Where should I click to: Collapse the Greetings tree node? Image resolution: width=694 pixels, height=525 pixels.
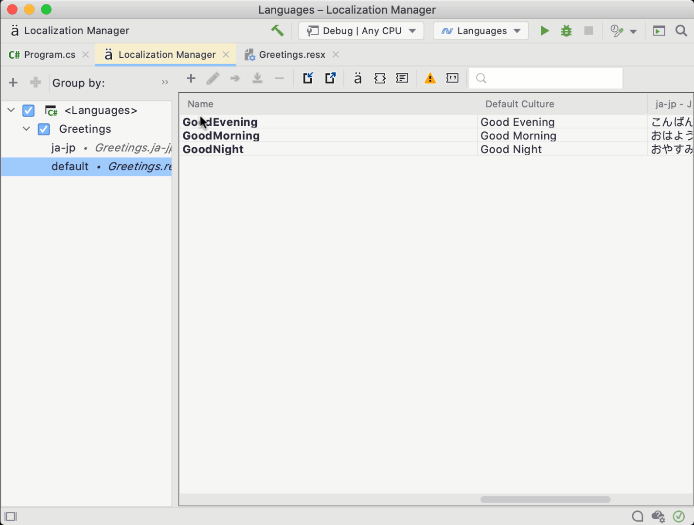tap(26, 129)
